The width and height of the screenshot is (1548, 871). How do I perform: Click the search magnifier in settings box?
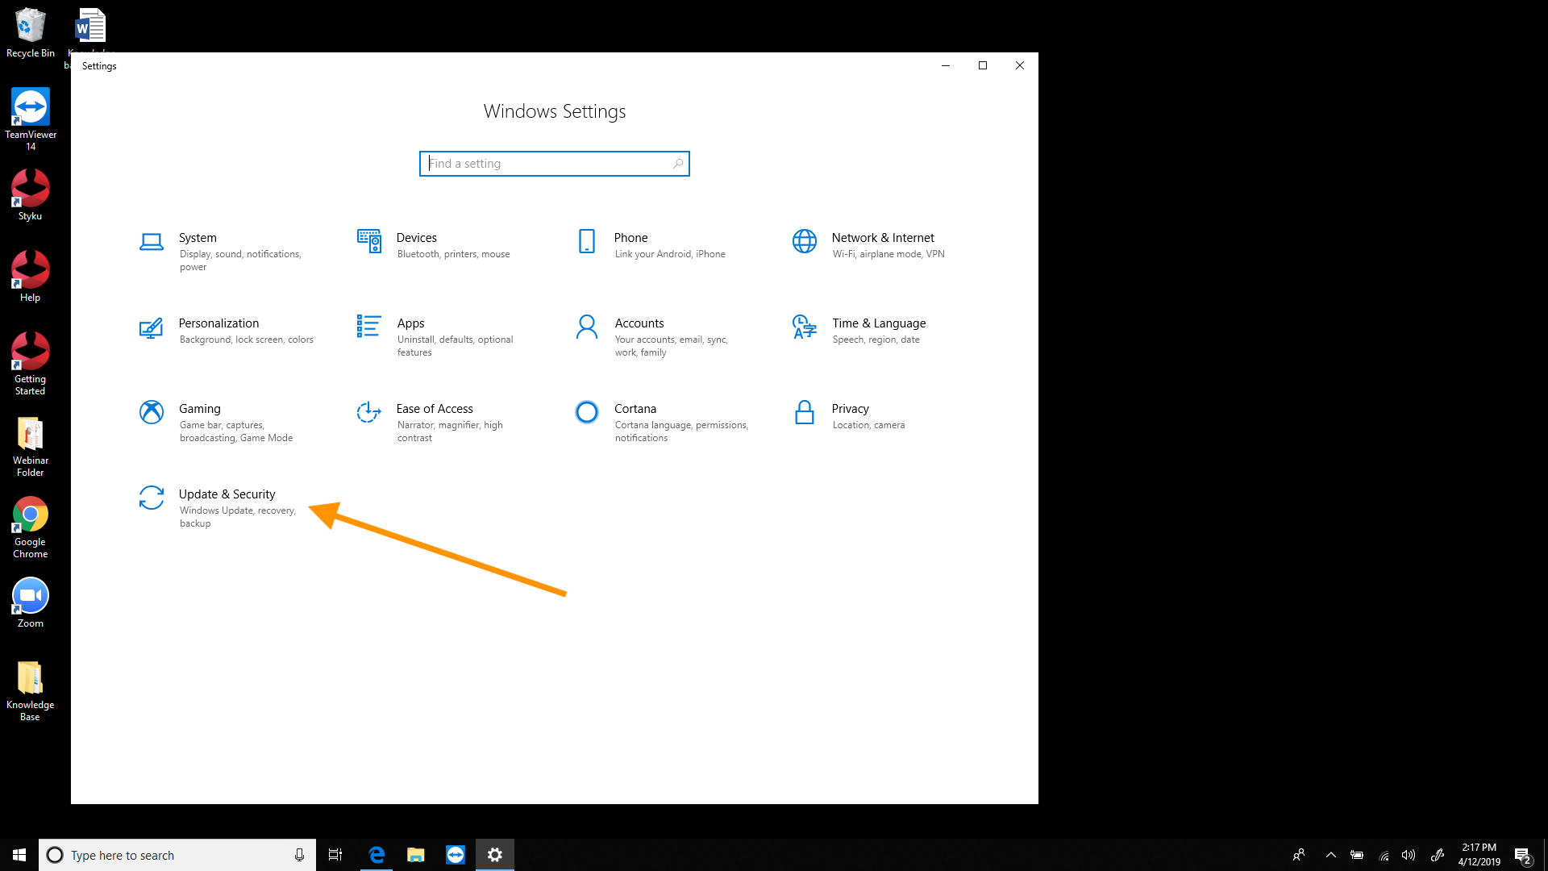pyautogui.click(x=678, y=164)
